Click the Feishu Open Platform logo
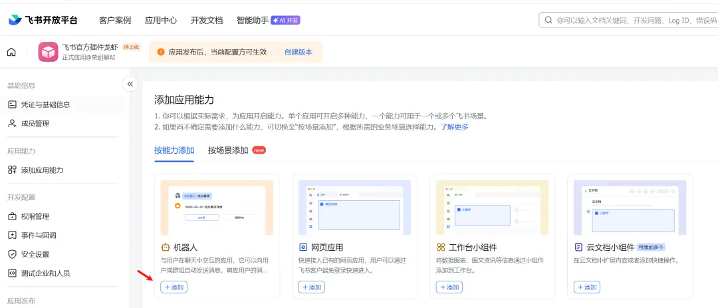 coord(43,20)
